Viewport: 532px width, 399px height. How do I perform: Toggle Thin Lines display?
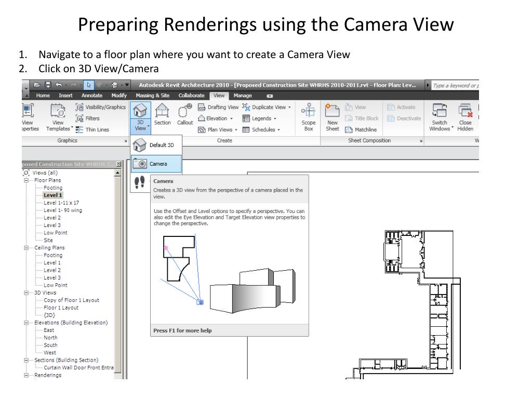point(92,129)
